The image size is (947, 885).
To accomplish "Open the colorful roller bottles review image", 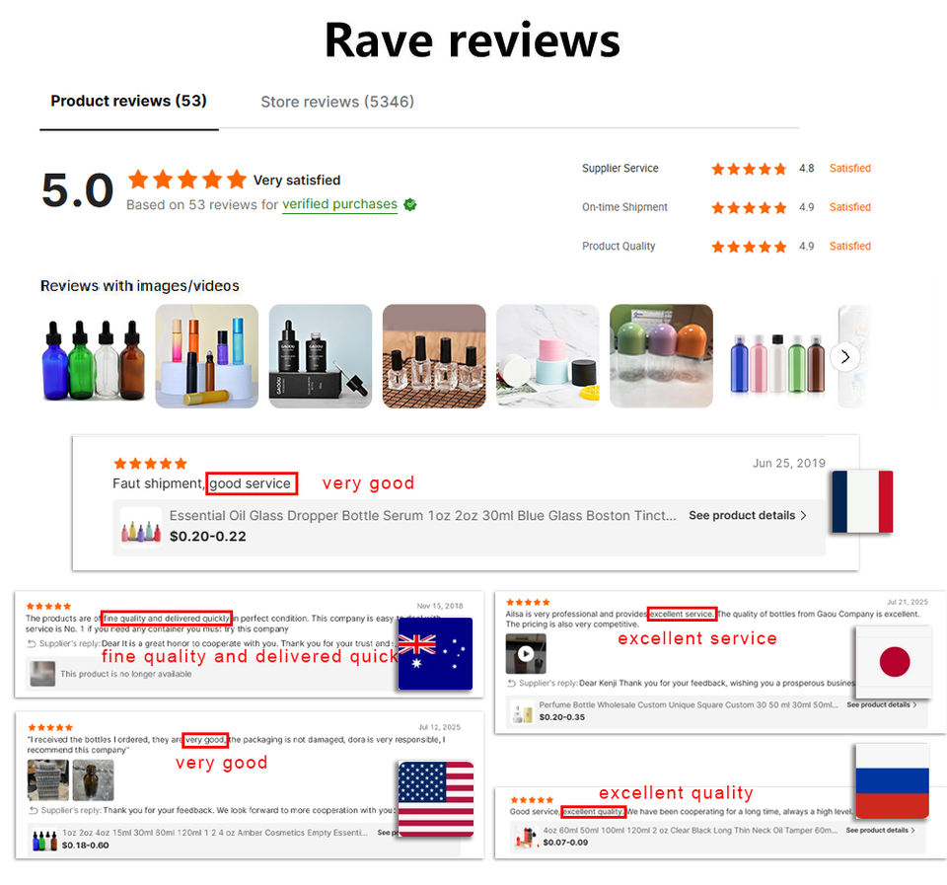I will (x=206, y=356).
